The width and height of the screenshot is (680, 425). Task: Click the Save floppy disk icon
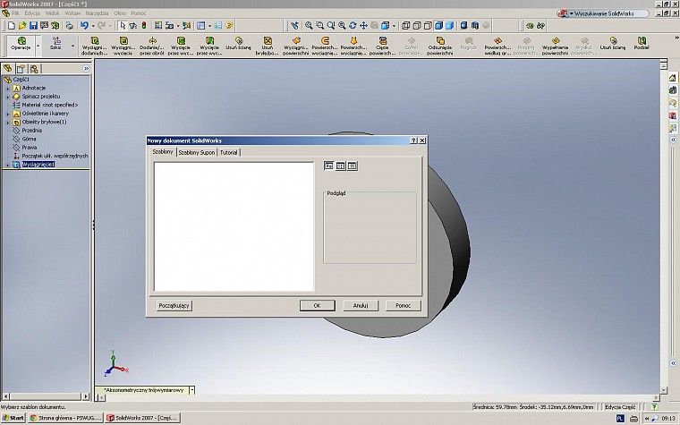tap(33, 26)
